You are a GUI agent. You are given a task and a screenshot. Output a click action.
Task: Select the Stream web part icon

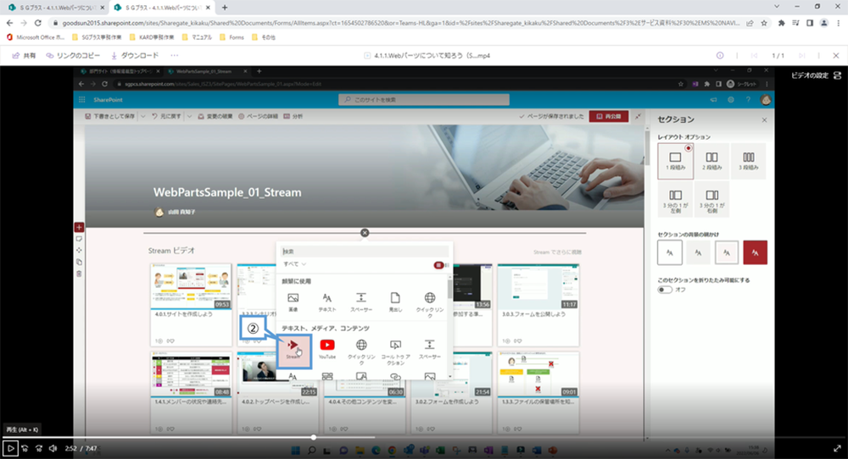pos(293,348)
